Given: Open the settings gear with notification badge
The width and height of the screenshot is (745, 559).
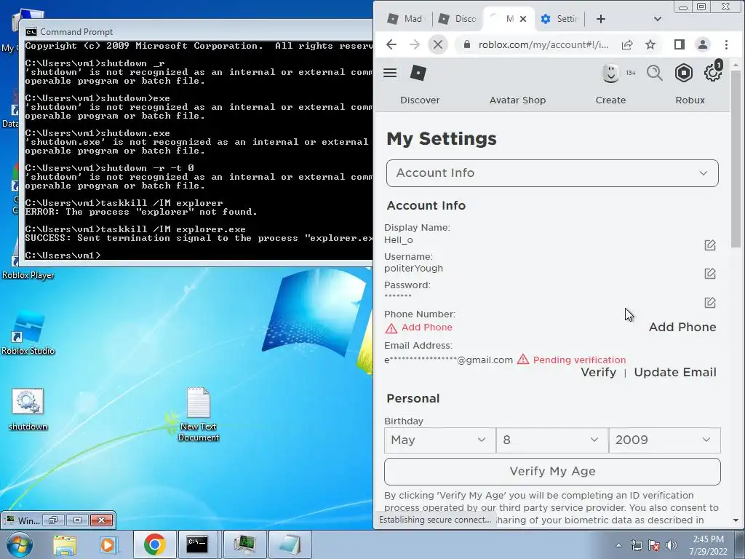Looking at the screenshot, I should point(712,72).
